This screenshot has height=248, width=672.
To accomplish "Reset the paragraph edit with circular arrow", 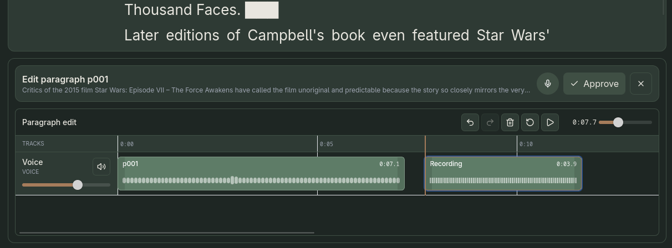I will pos(530,122).
